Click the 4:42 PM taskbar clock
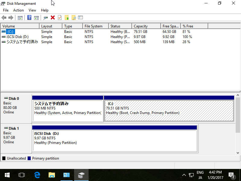Image resolution: width=241 pixels, height=181 pixels. pyautogui.click(x=215, y=175)
